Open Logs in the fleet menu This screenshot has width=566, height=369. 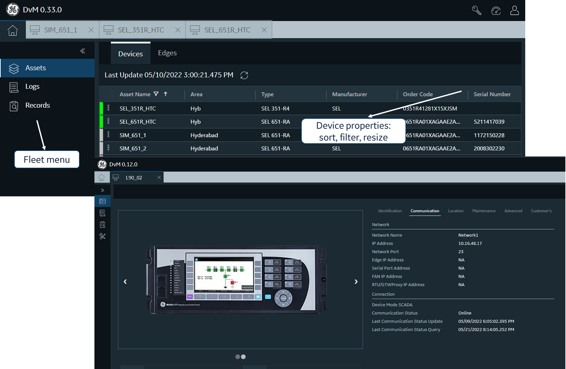[47, 86]
